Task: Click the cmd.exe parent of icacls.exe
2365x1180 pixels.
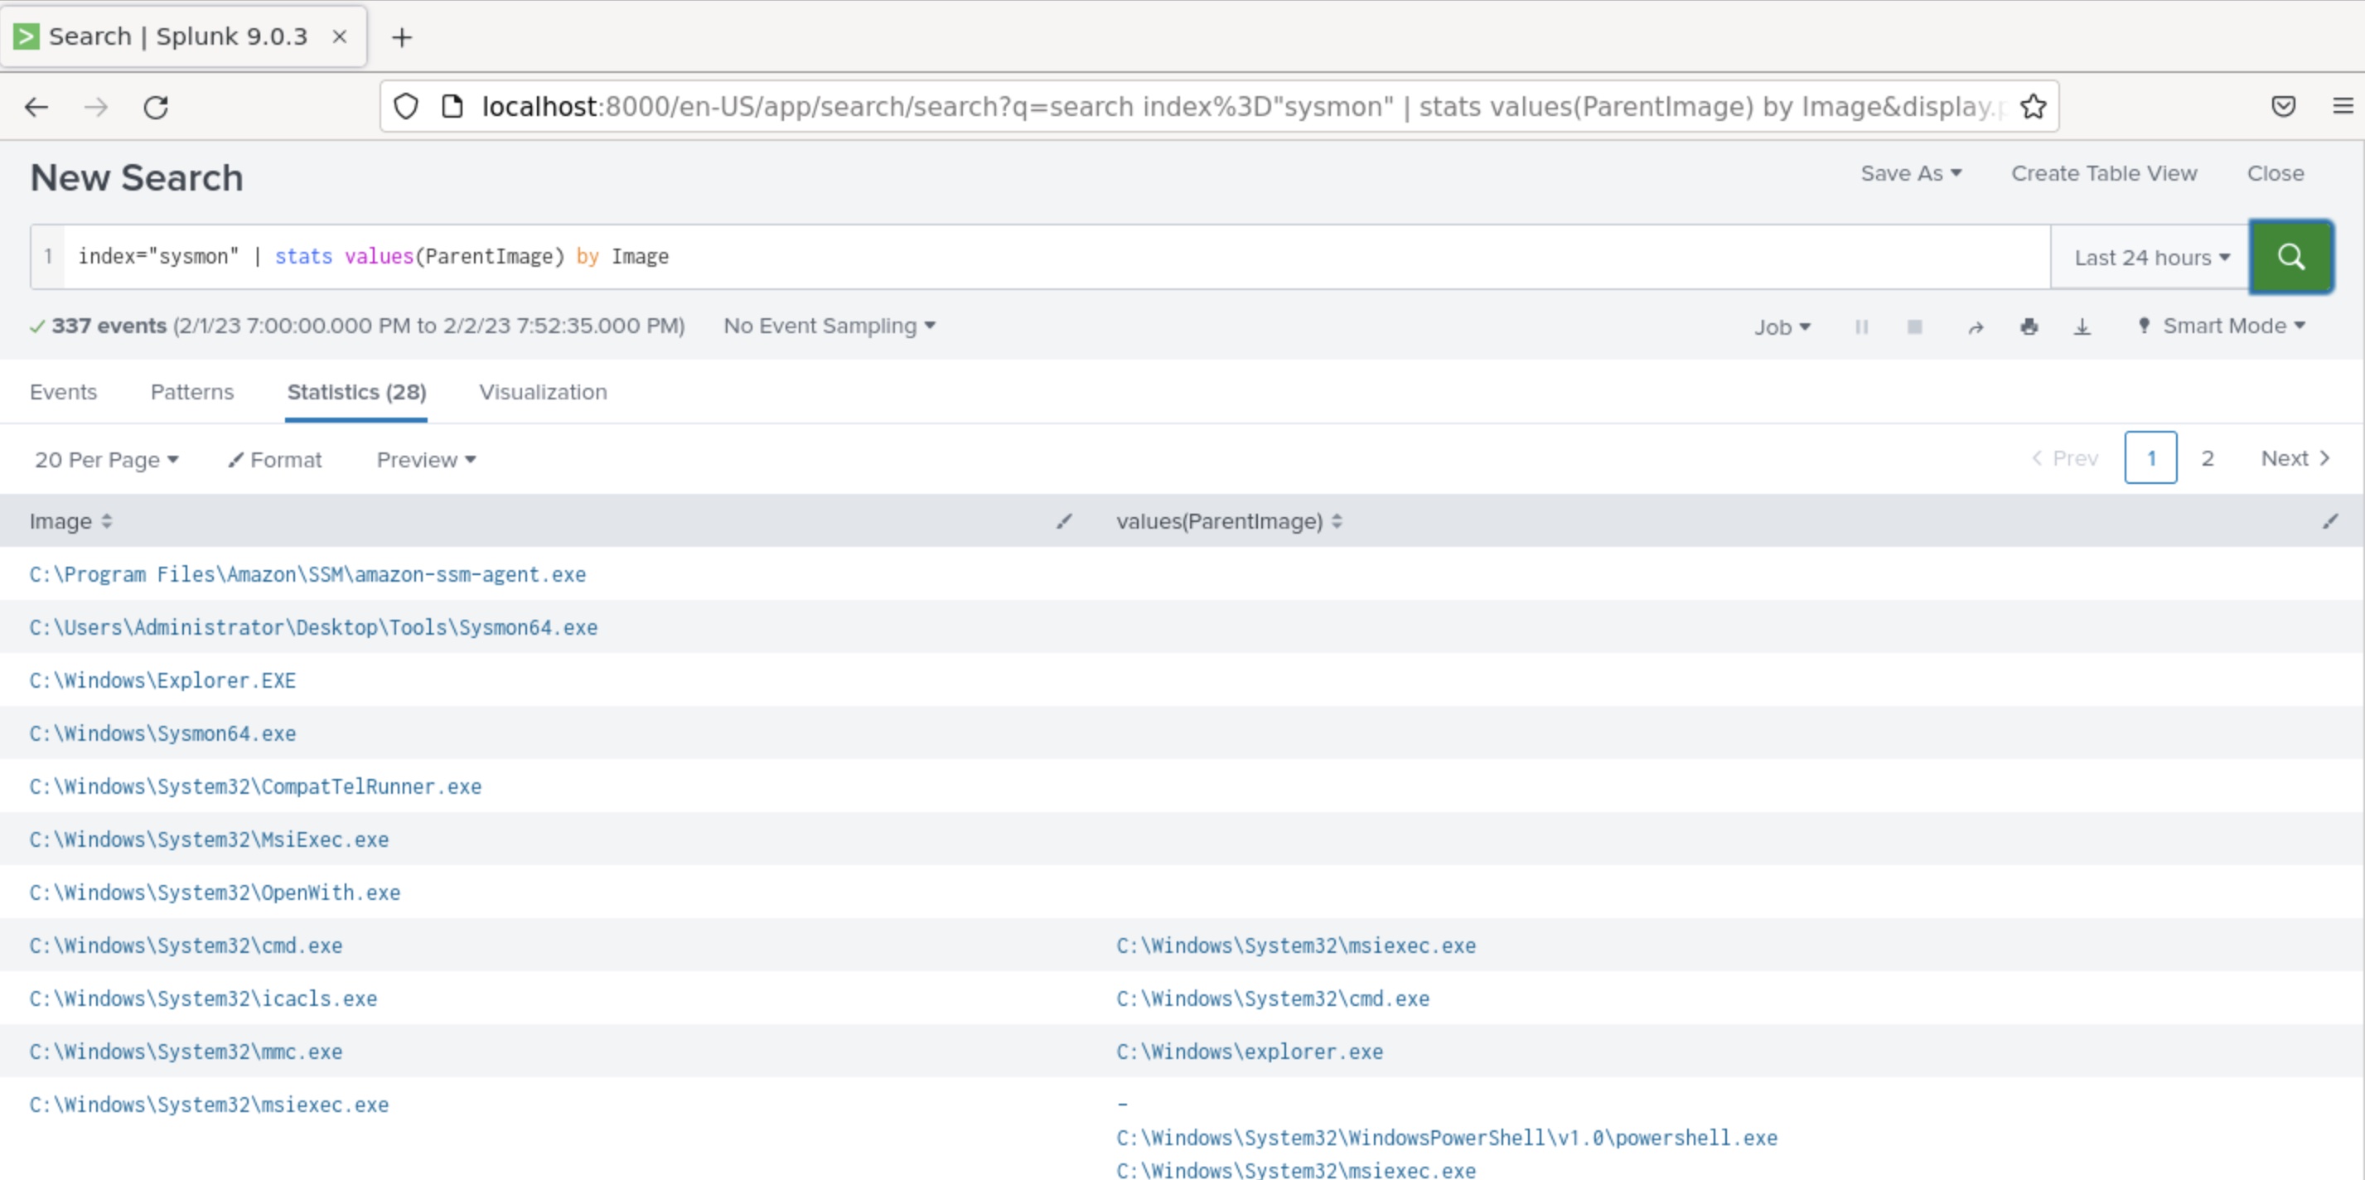Action: [1273, 999]
